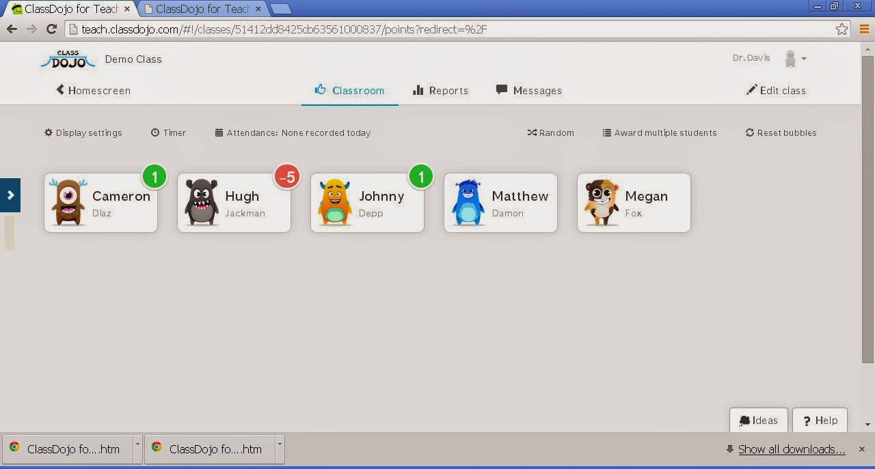Open Attendance with the calendar icon
This screenshot has height=469, width=875.
pos(218,132)
